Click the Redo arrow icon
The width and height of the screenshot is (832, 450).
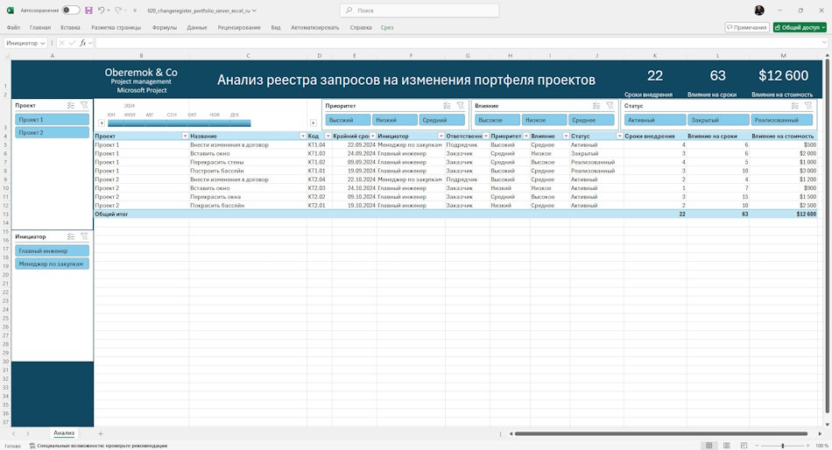tap(118, 11)
